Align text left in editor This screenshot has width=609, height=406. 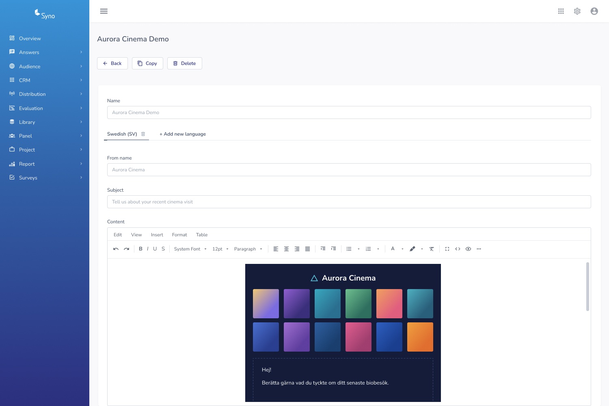coord(276,249)
